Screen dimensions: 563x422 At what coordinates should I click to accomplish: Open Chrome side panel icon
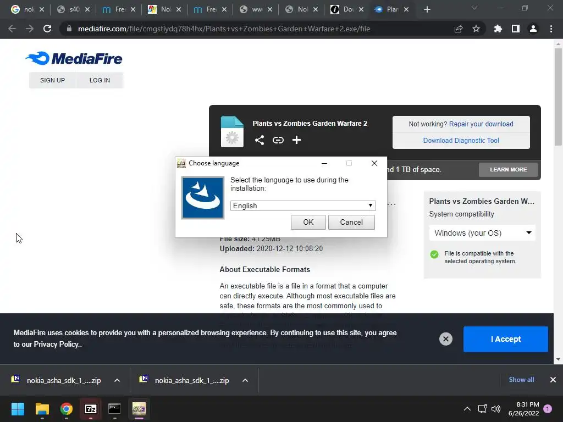click(x=516, y=29)
